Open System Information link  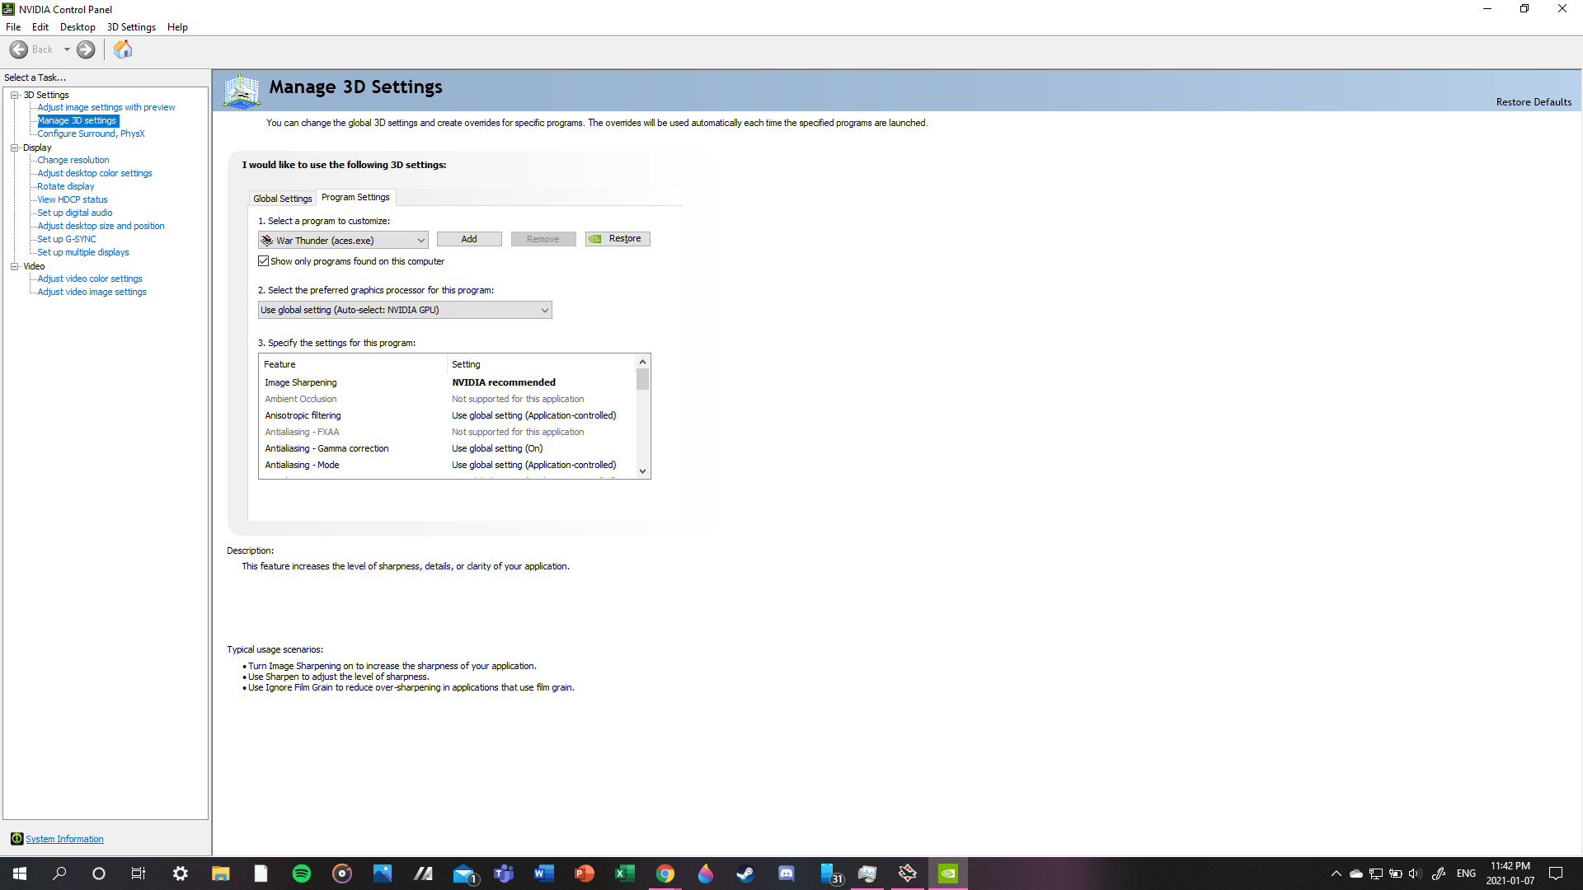coord(64,839)
